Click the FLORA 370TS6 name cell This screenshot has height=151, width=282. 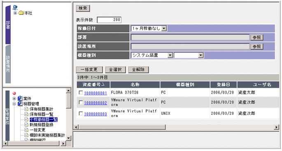coord(135,93)
